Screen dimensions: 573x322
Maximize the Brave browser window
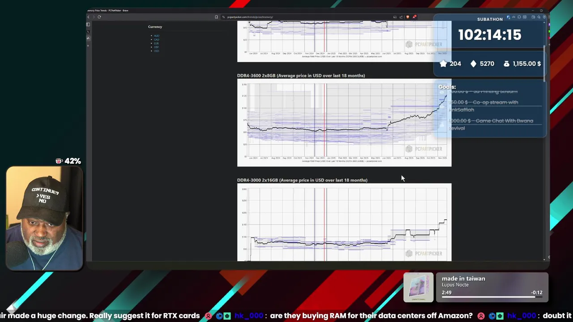[541, 10]
